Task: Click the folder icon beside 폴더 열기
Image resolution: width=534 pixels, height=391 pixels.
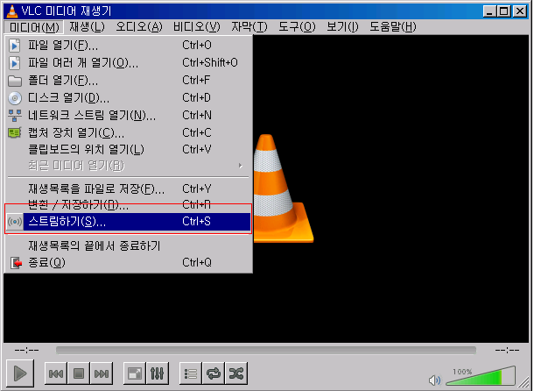Action: (15, 81)
